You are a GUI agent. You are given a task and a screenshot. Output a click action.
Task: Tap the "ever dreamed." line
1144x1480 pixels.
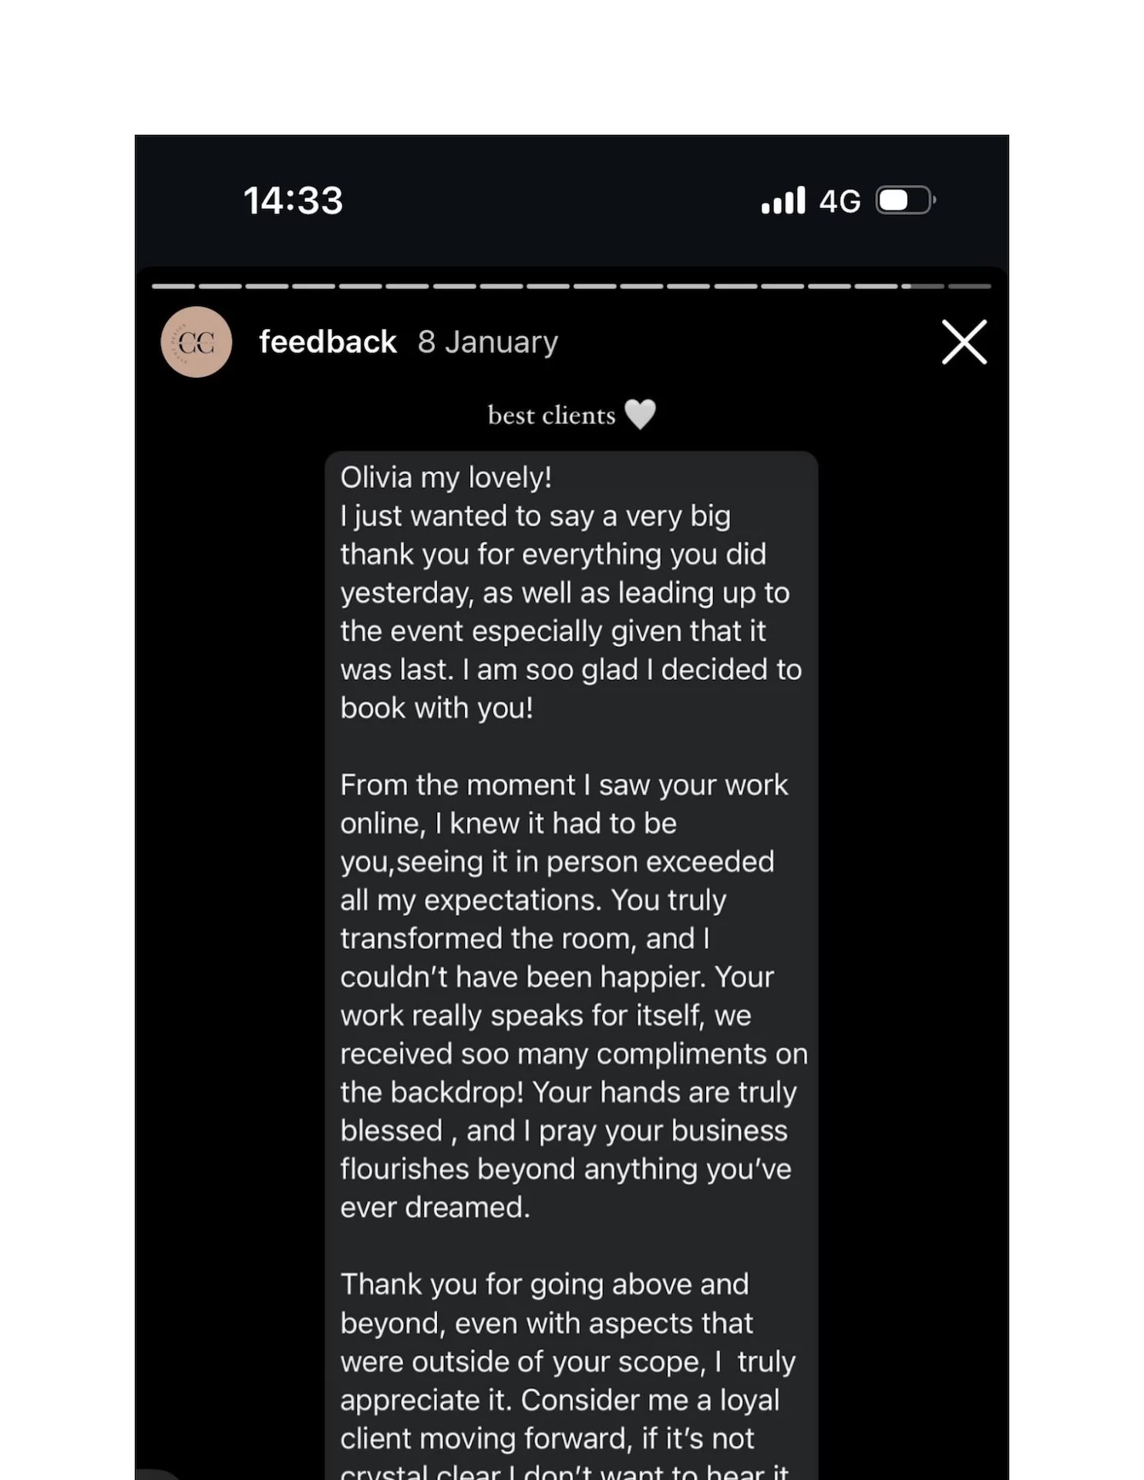pyautogui.click(x=435, y=1207)
